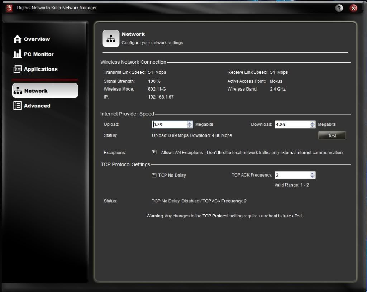Decrease the Download speed value
This screenshot has width=367, height=292.
pos(312,126)
